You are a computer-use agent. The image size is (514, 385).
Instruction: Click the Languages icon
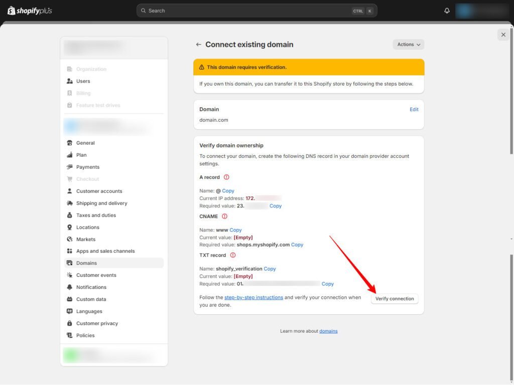point(69,311)
